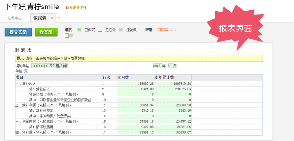The height and width of the screenshot is (141, 294).
Task: Click 本月数 cell in row 10
Action: [x=136, y=100]
